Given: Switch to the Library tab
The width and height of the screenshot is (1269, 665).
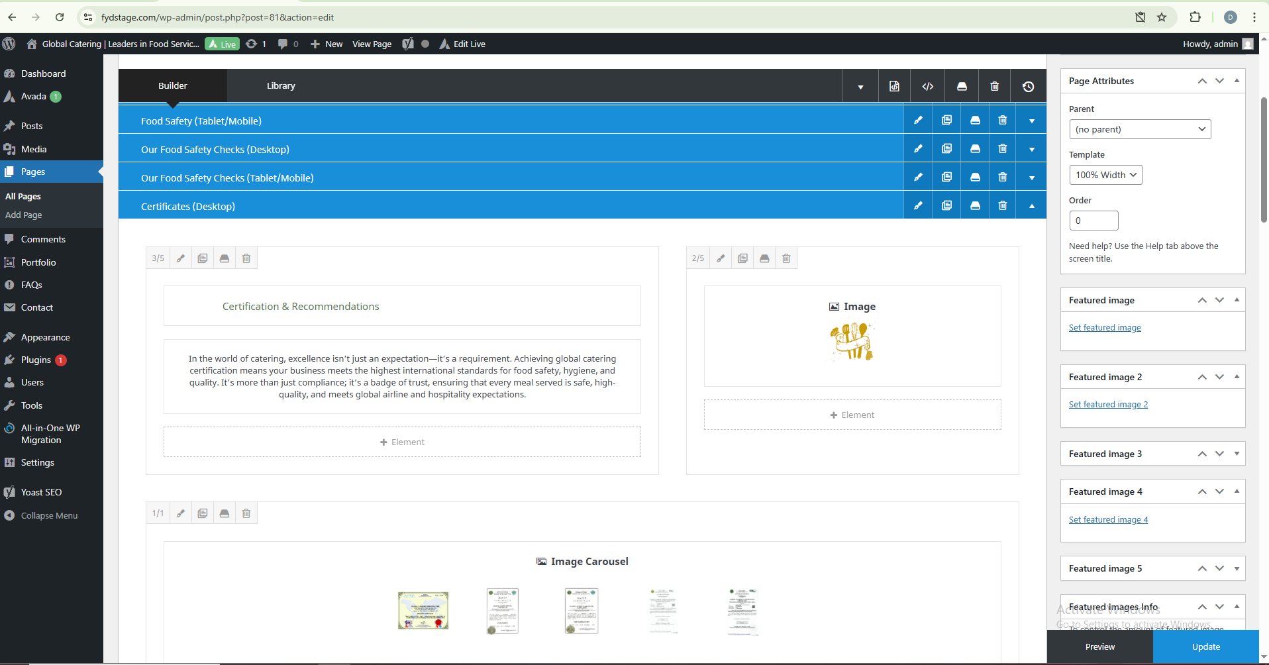Looking at the screenshot, I should [x=281, y=86].
